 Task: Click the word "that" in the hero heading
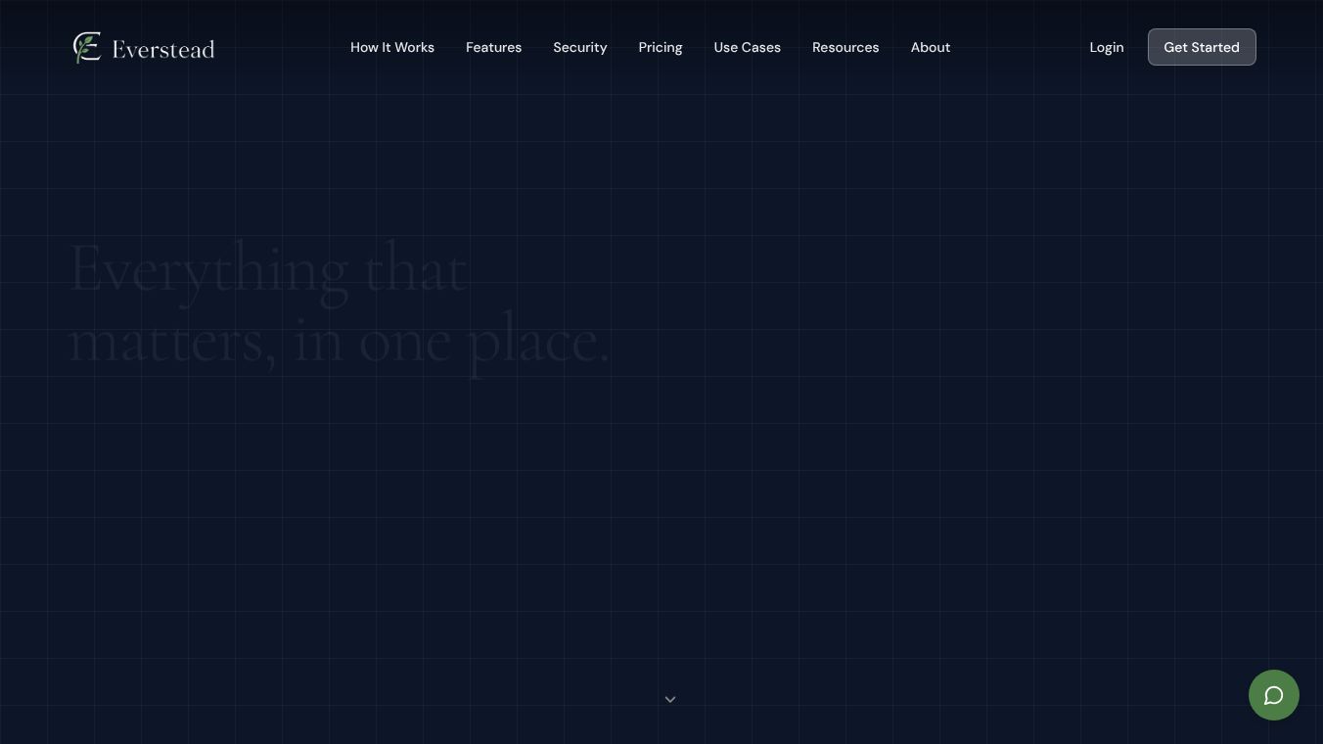(416, 269)
